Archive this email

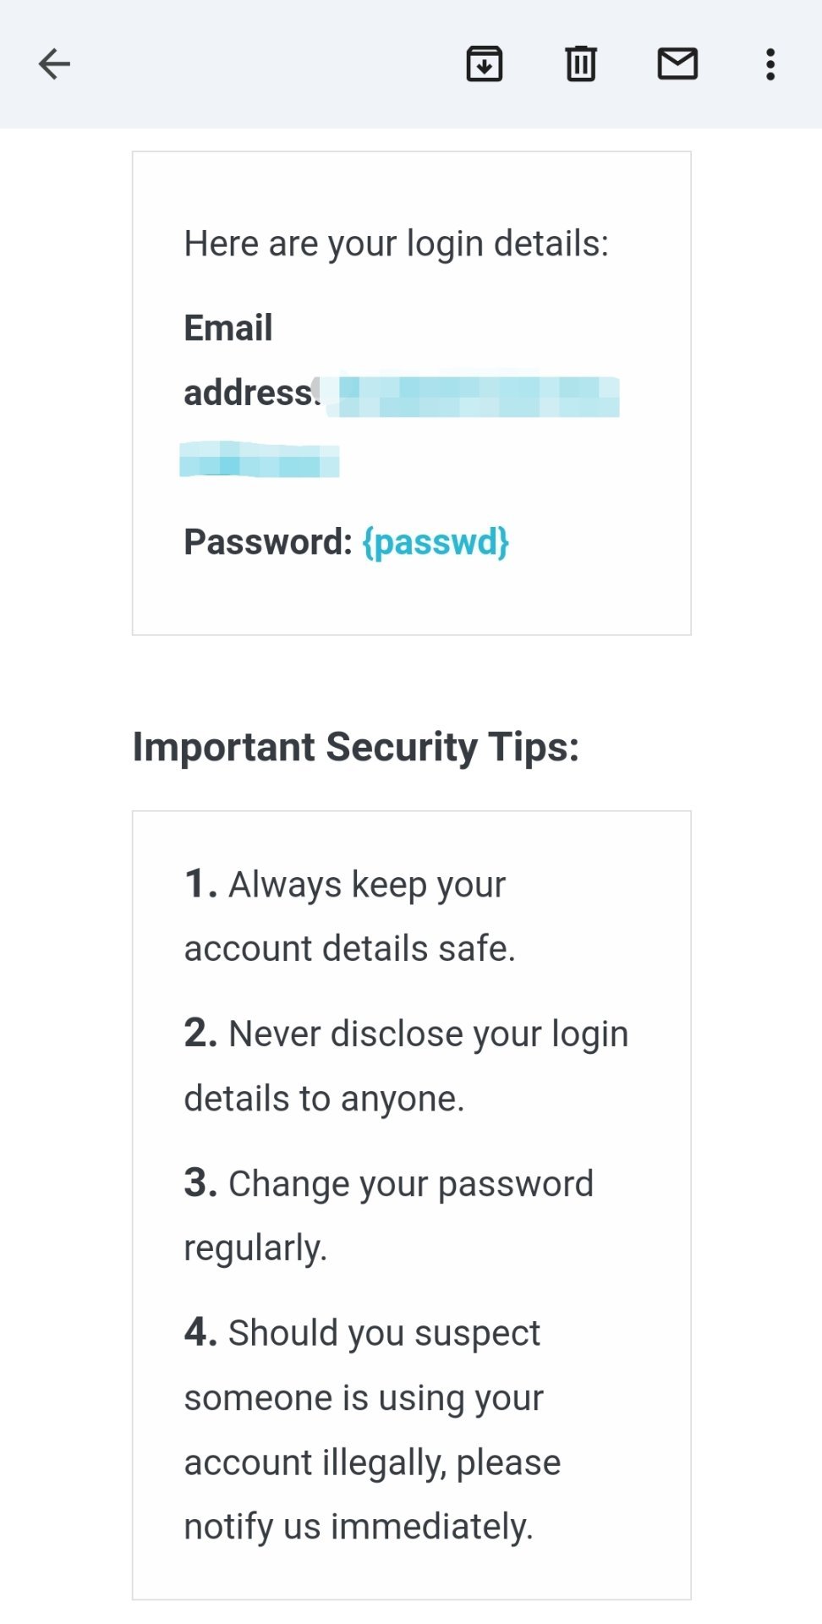pyautogui.click(x=485, y=64)
